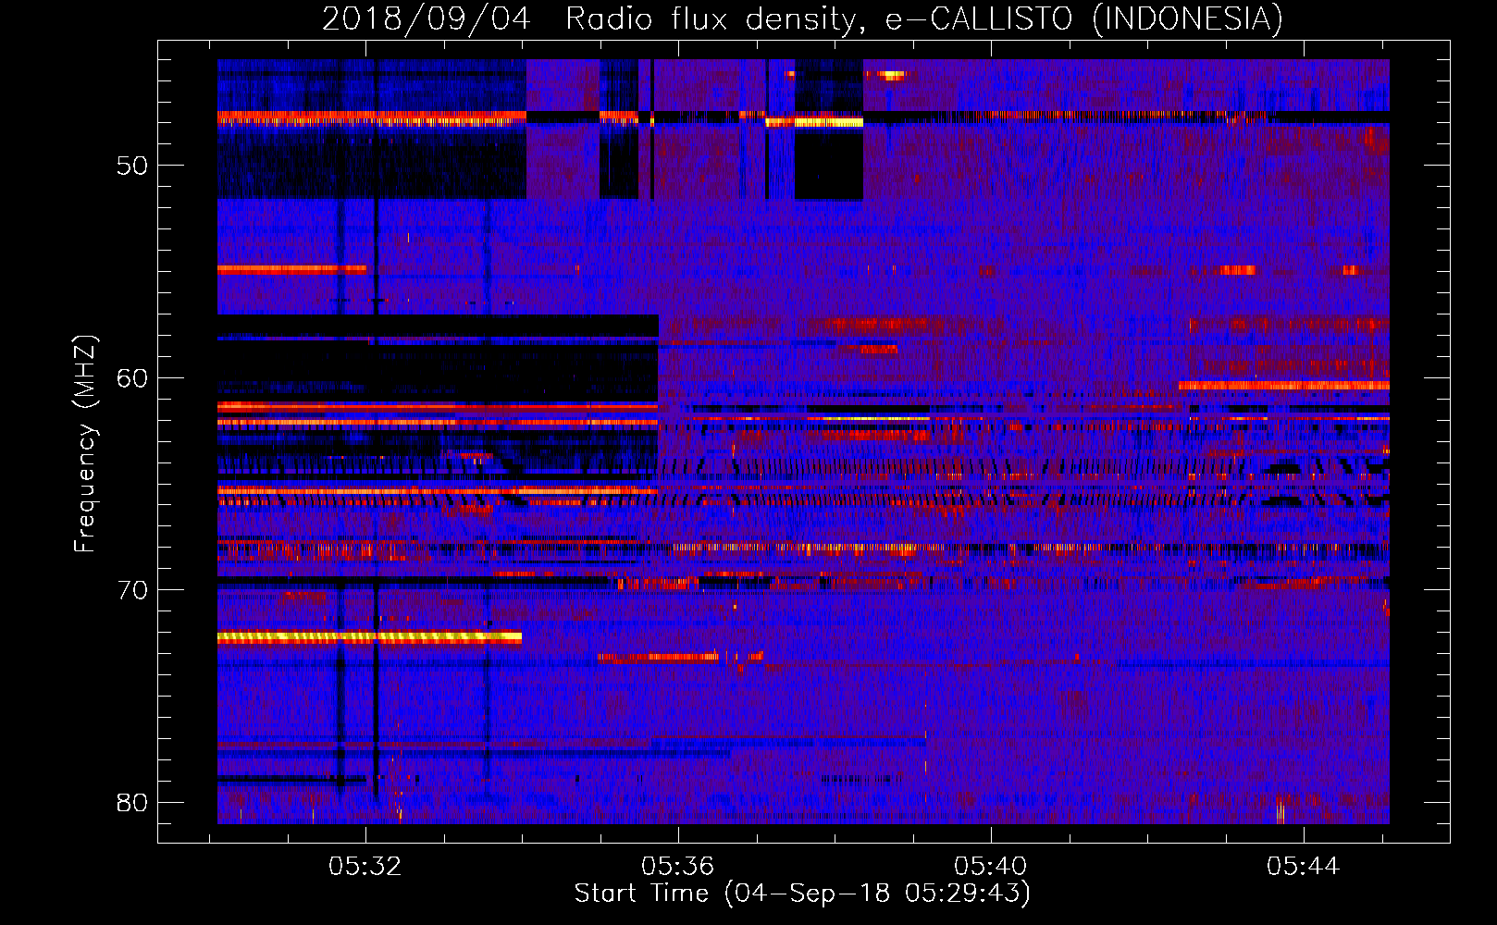Click the '05:36' time axis label
Screen dimensions: 1497x925
pyautogui.click(x=678, y=867)
